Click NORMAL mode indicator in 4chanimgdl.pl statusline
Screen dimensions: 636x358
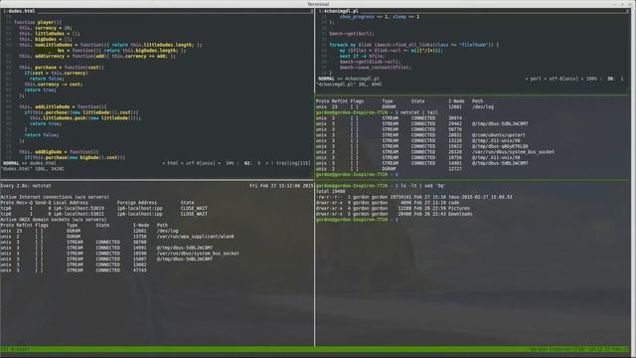point(326,79)
